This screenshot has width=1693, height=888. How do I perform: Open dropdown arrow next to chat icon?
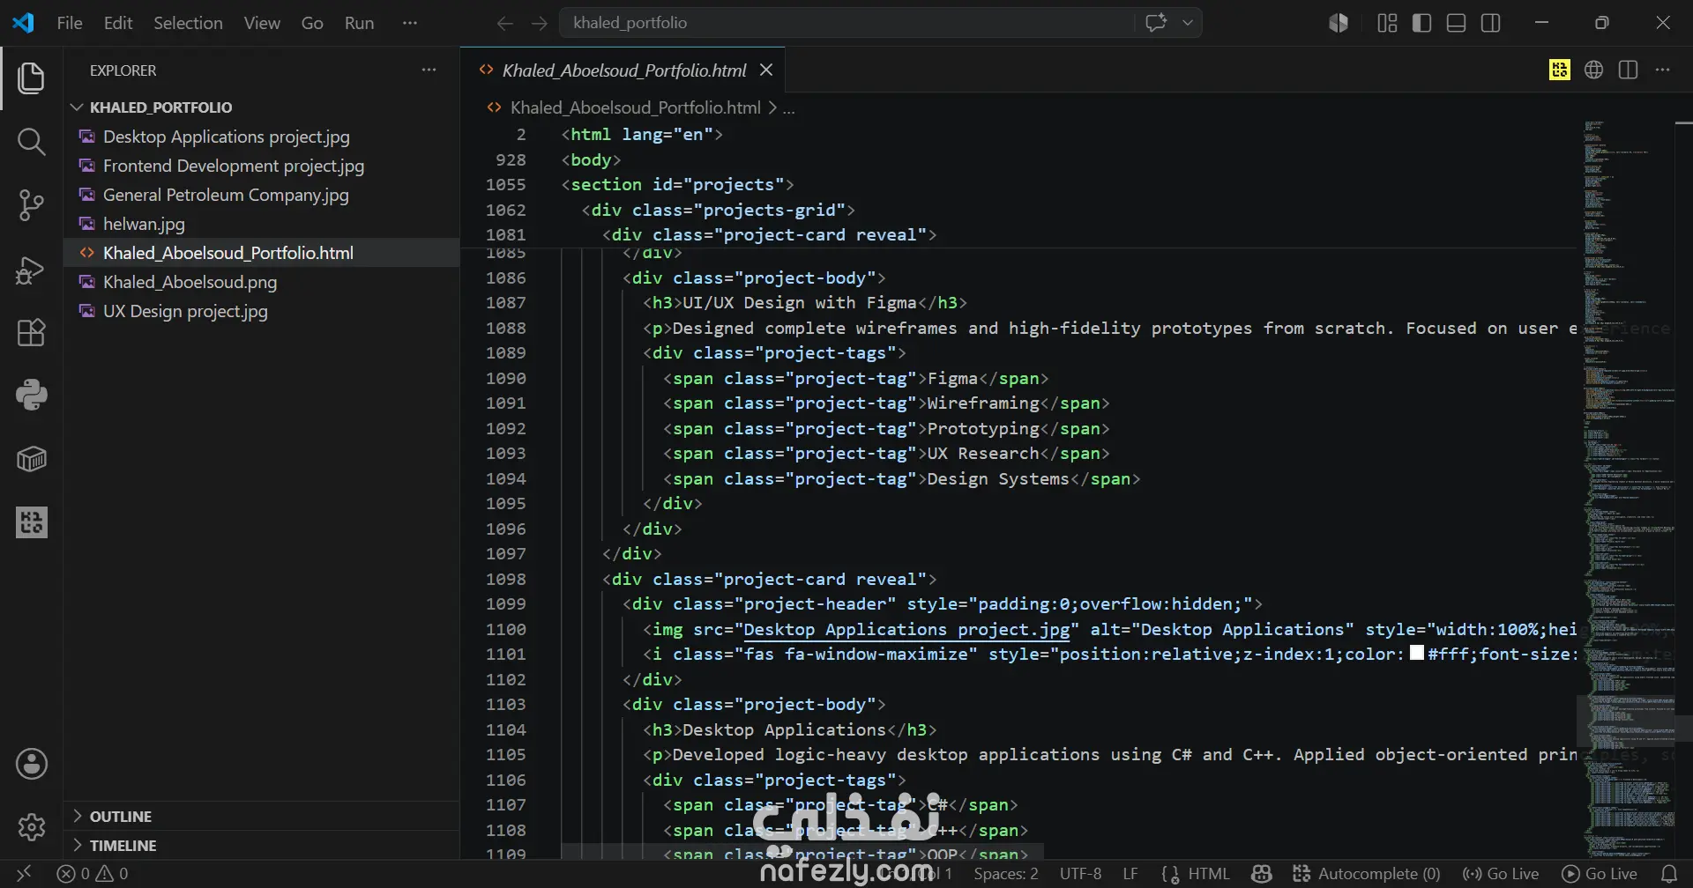click(x=1188, y=23)
